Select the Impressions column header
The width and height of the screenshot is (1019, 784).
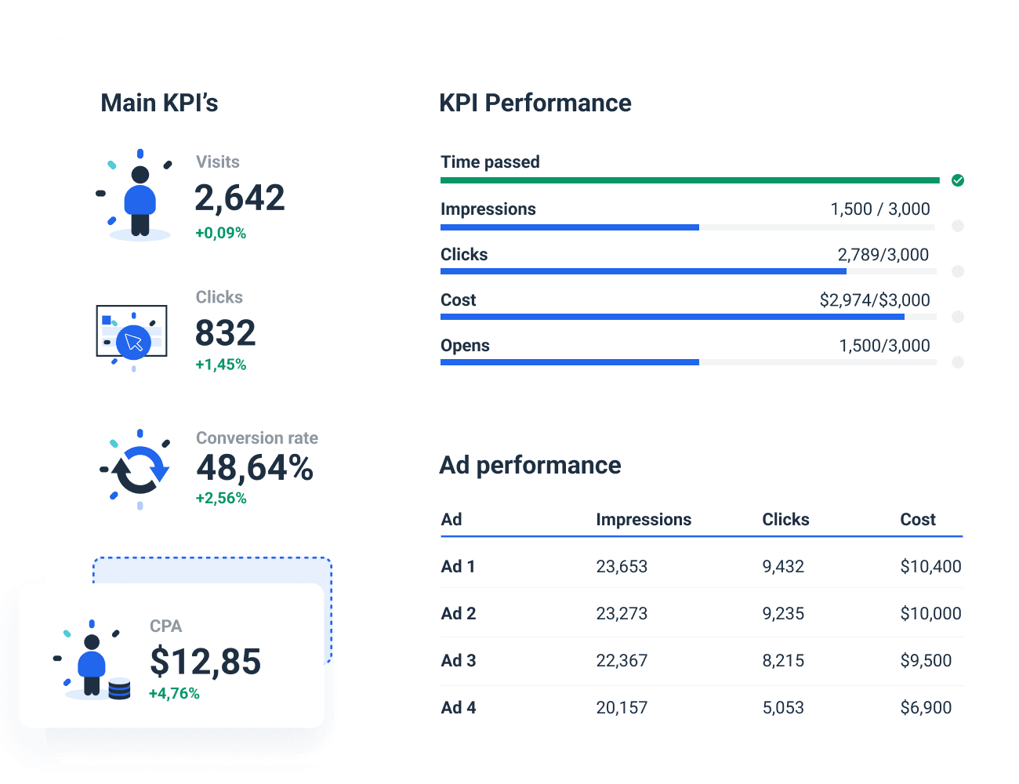pyautogui.click(x=644, y=519)
